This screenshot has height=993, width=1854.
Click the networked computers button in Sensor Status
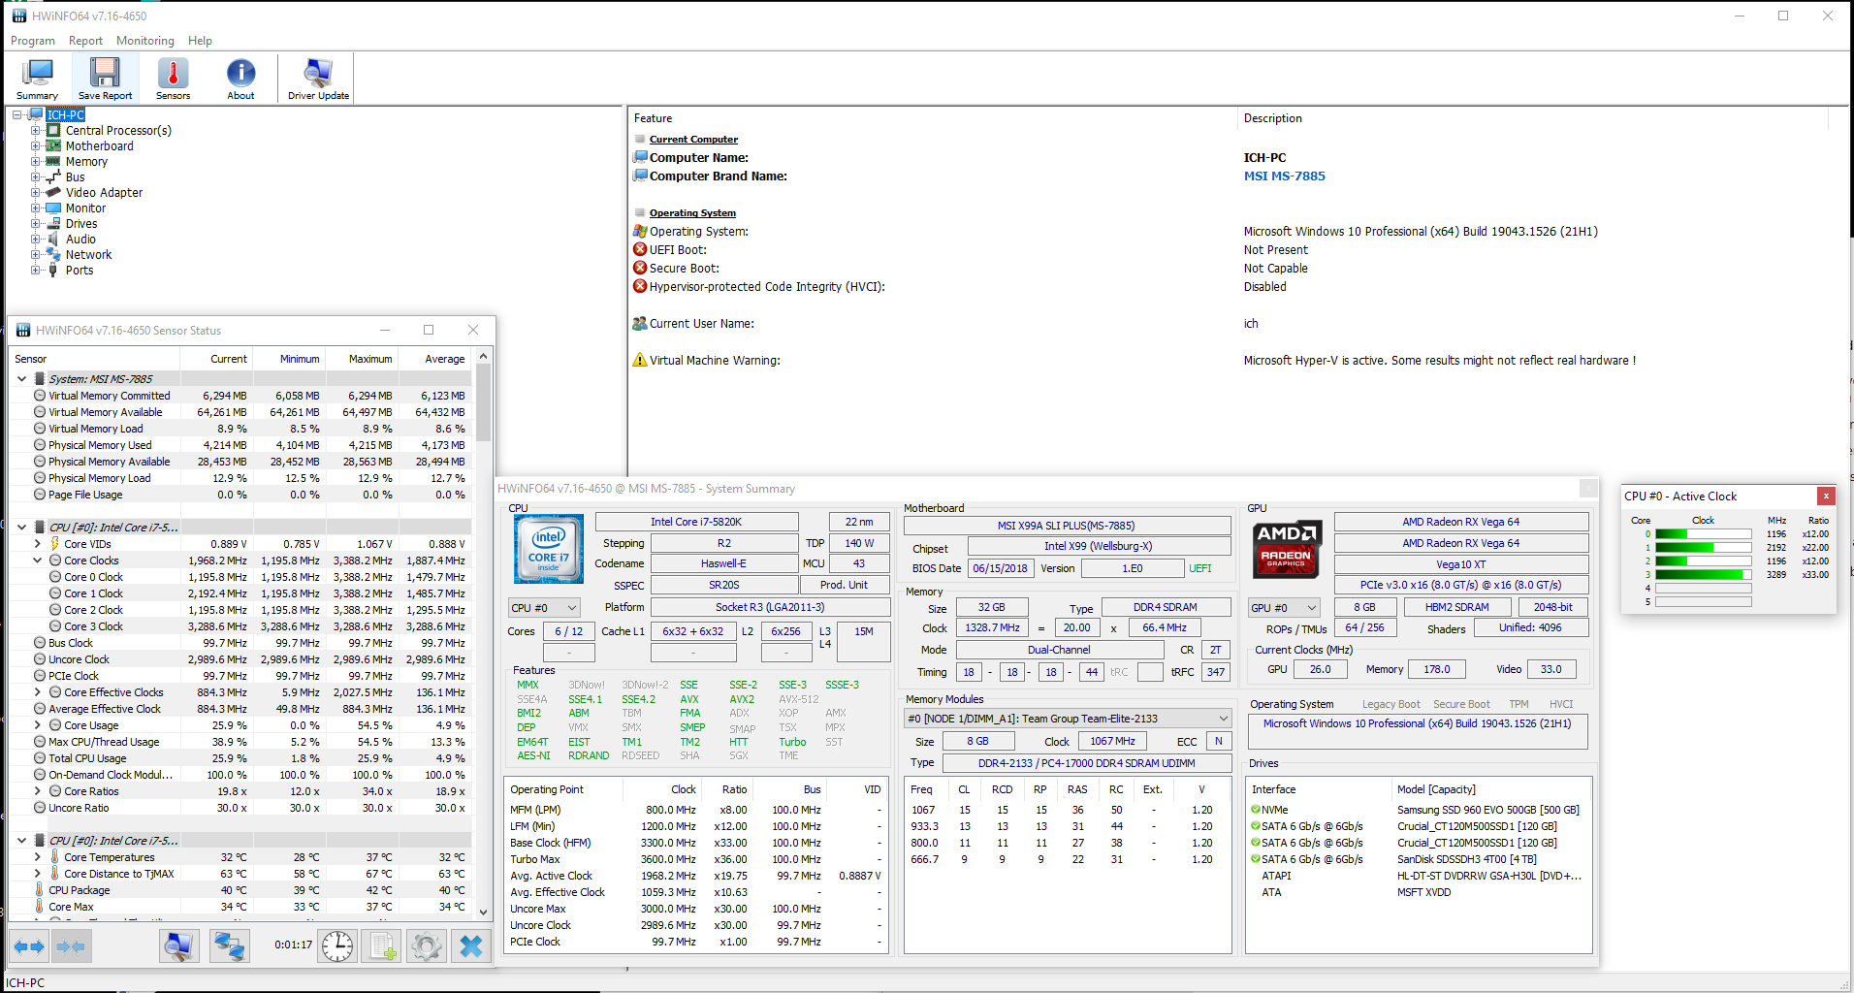click(229, 945)
